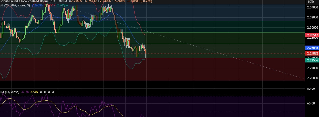Select the RSI (14, close) indicator legend
This screenshot has height=117, width=319.
click(9, 92)
